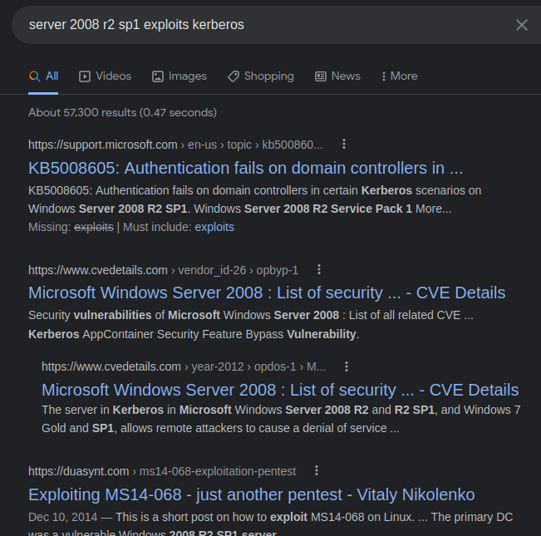
Task: Open Exploiting MS14-068 pentest article link
Action: pos(251,494)
